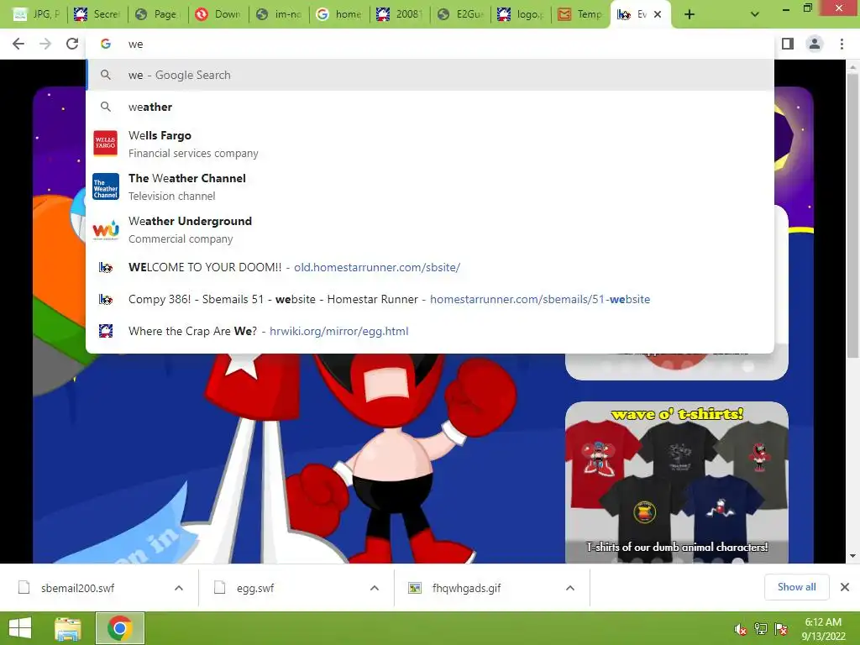Screen dimensions: 860x645
Task: Click the page vertical scrollbar thumb
Action: click(852, 214)
